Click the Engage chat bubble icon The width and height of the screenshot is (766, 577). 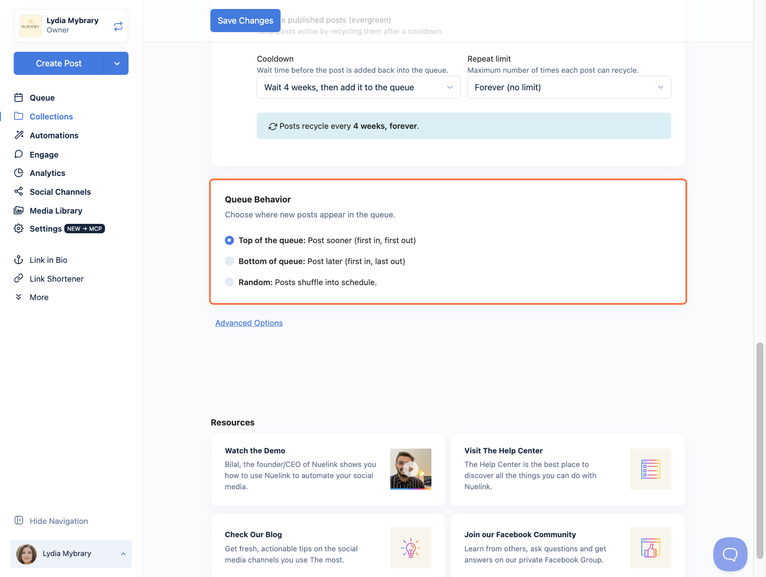coord(18,154)
